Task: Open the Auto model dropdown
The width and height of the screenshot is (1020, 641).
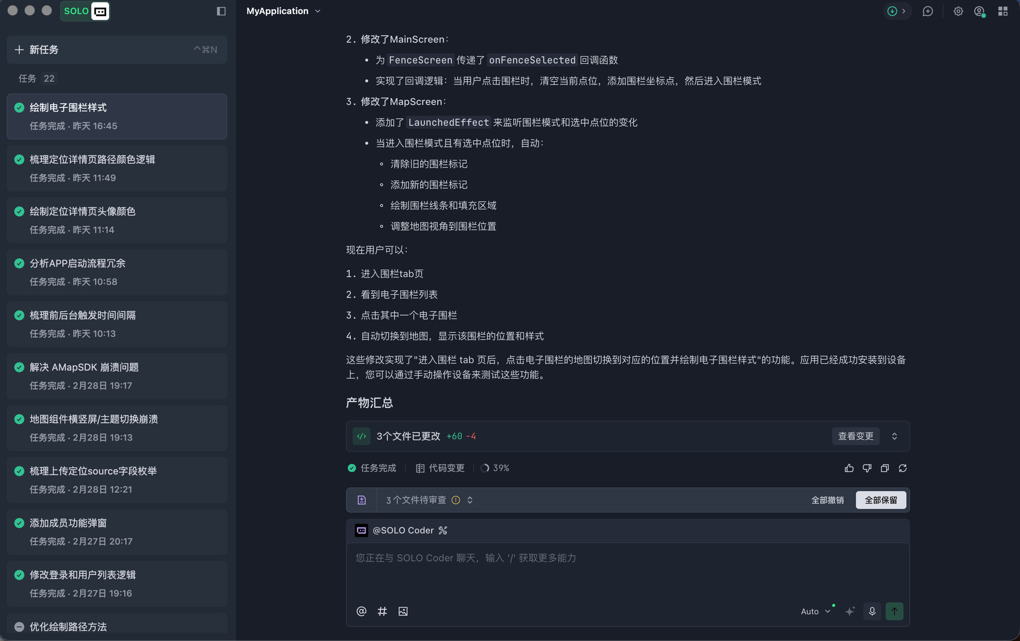Action: click(x=815, y=611)
